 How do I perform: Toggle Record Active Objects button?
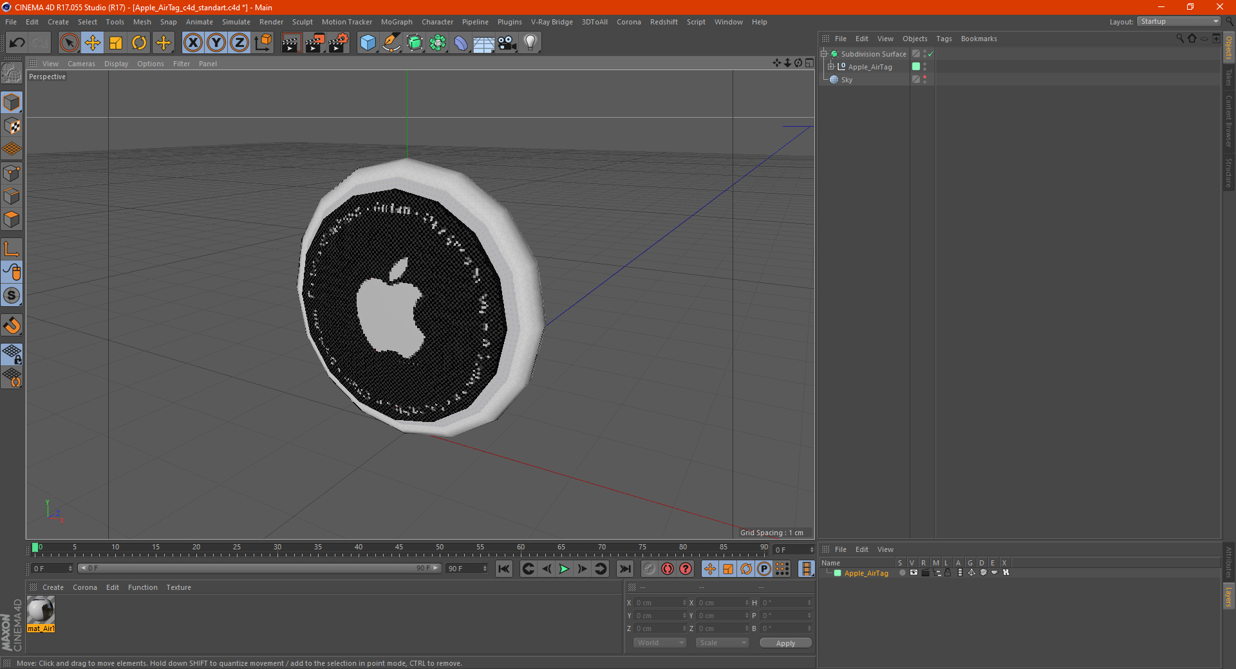(x=650, y=569)
